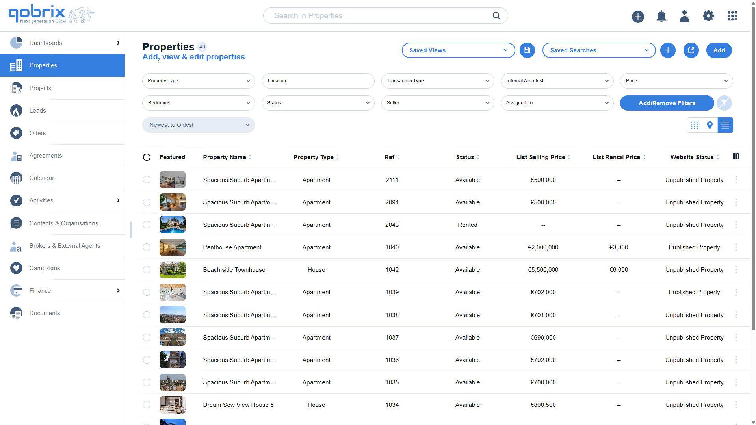Open the Penthouse Apartment property
The width and height of the screenshot is (756, 425).
[x=232, y=247]
